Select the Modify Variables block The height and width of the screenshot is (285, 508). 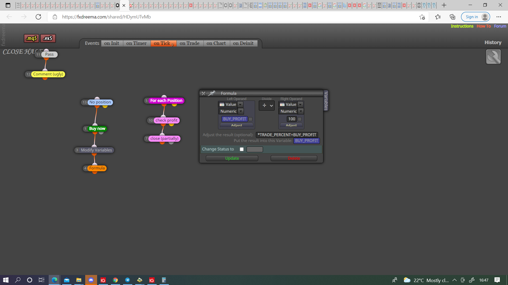click(96, 150)
